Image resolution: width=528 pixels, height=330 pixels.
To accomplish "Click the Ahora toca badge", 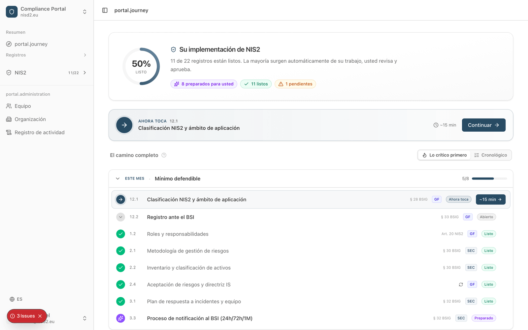I will point(459,199).
